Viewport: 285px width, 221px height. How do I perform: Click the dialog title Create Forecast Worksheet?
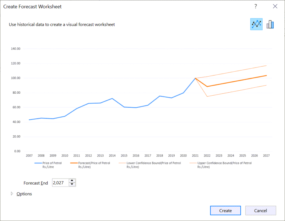(33, 6)
